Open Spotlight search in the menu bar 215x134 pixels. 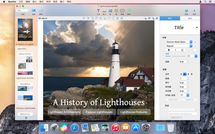pyautogui.click(x=205, y=2)
